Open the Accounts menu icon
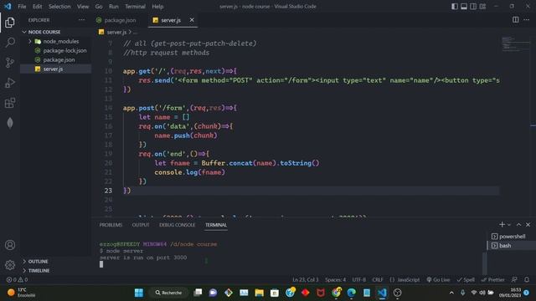 click(10, 245)
